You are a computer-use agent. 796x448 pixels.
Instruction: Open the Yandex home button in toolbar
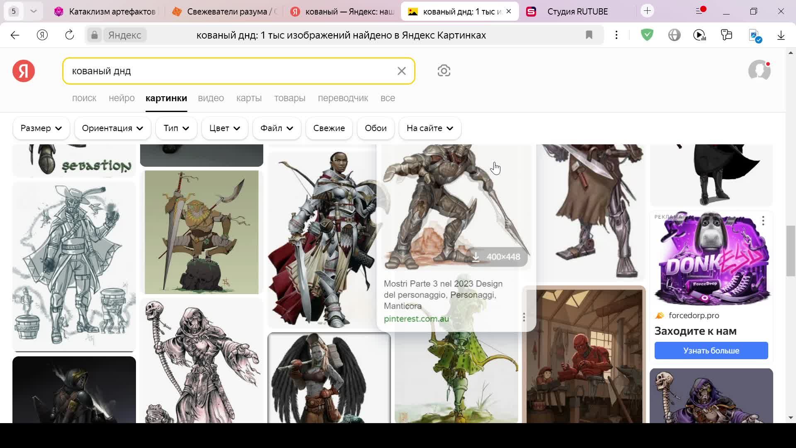[x=42, y=35]
